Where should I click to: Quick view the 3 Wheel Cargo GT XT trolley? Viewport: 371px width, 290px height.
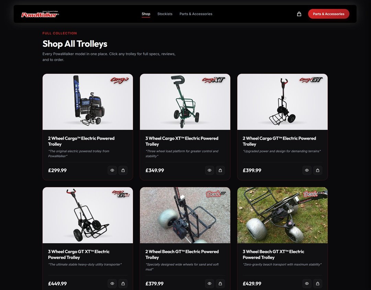[x=112, y=283]
